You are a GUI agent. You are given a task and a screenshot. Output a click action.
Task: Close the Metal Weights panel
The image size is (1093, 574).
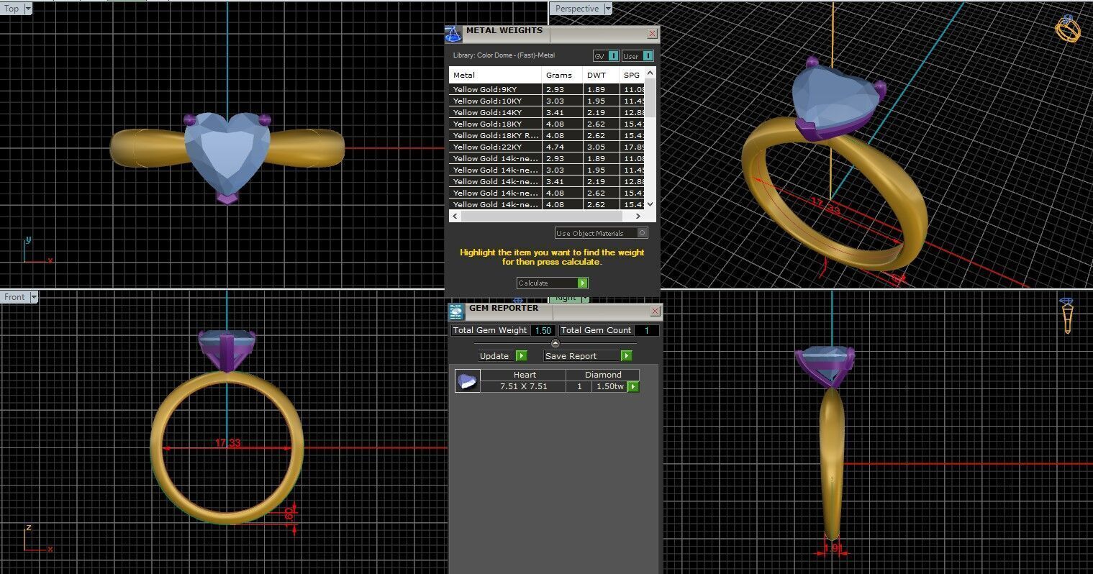click(652, 34)
